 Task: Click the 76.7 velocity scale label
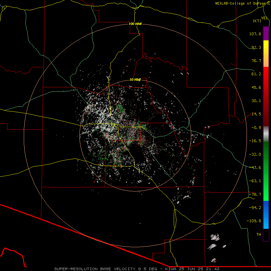pos(256,61)
